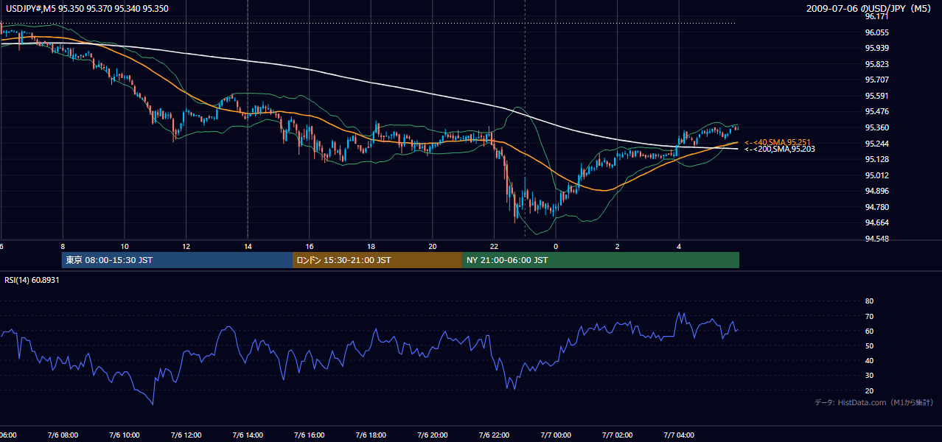
Task: Click the 7/6 18:00 time label
Action: [x=371, y=435]
